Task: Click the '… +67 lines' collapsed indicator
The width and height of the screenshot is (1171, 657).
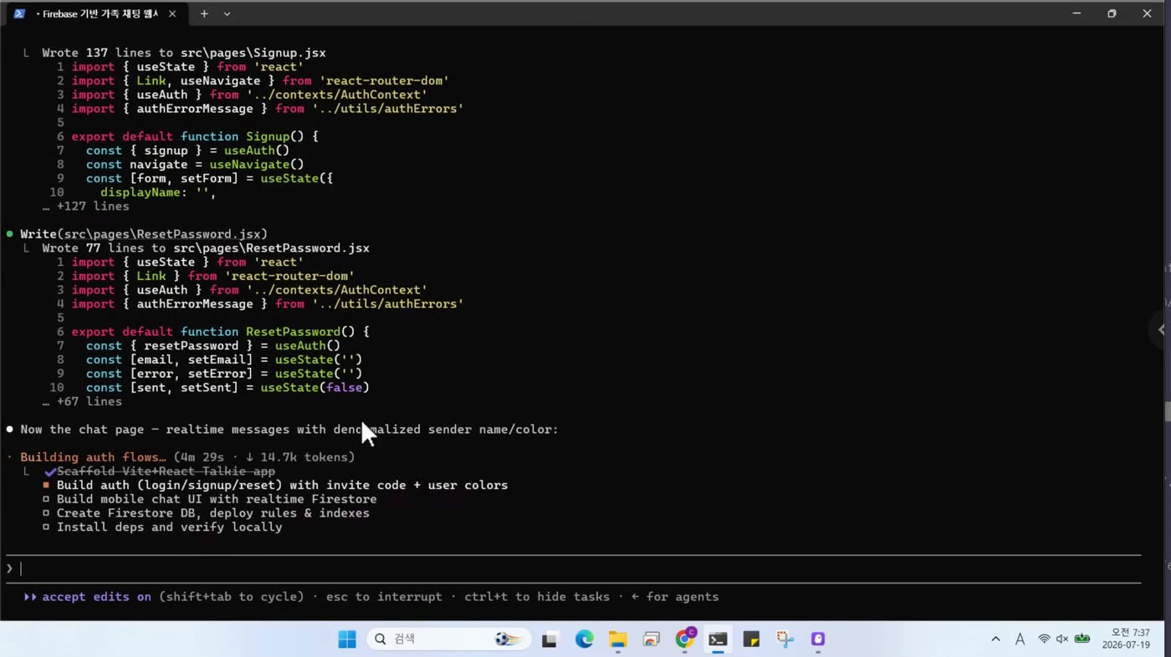Action: (x=83, y=402)
